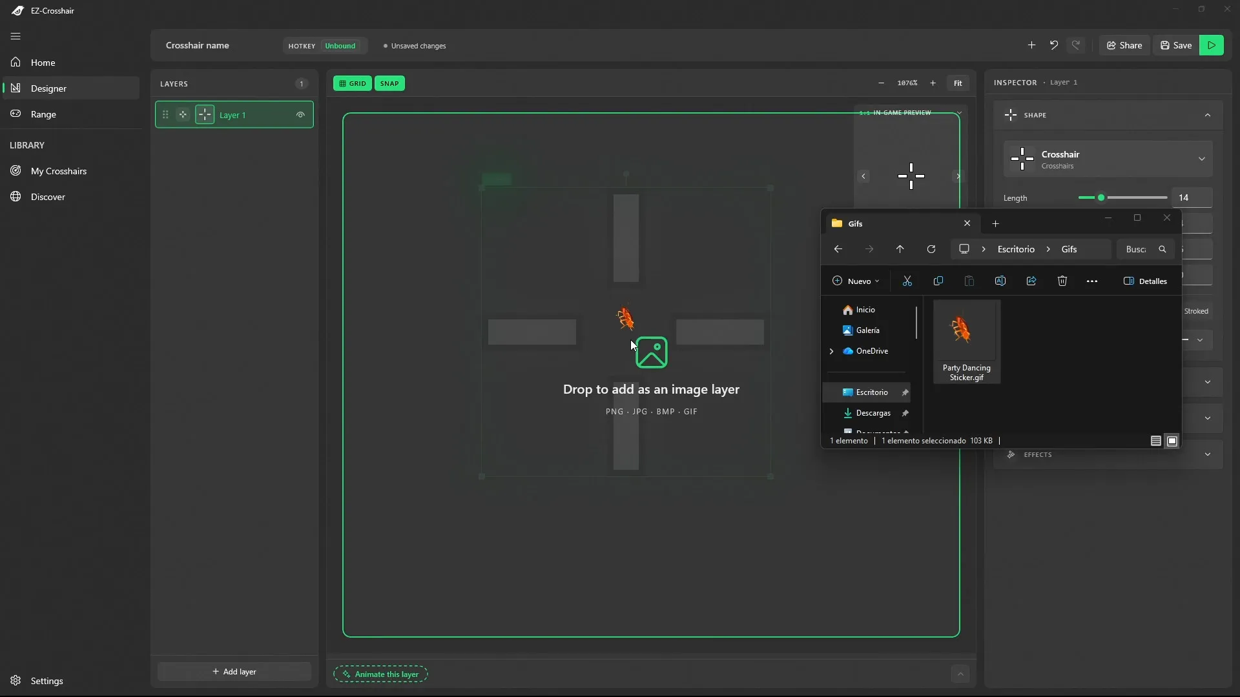This screenshot has height=697, width=1240.
Task: Grab the drag handle of Layer 1
Action: click(x=165, y=115)
